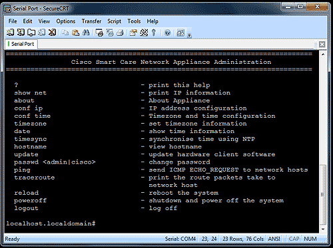This screenshot has height=248, width=333.
Task: Click 'Serial: COM4' in status bar
Action: 180,239
